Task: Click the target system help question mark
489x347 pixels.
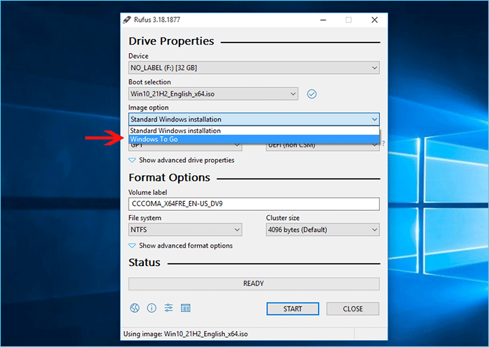Action: [x=384, y=143]
